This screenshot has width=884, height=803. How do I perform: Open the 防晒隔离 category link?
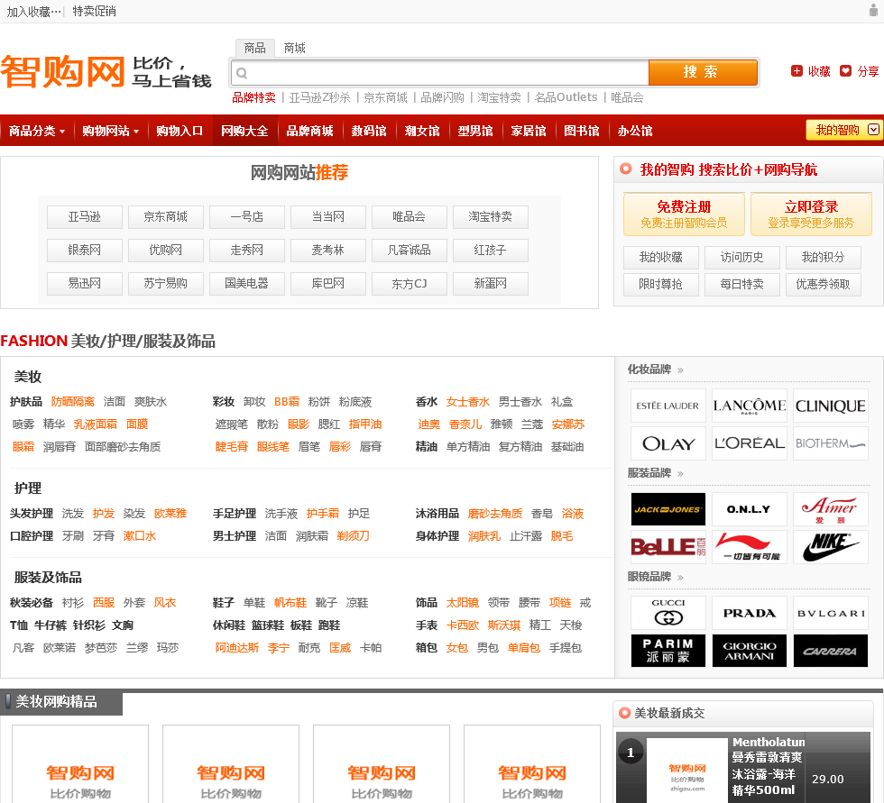[73, 402]
